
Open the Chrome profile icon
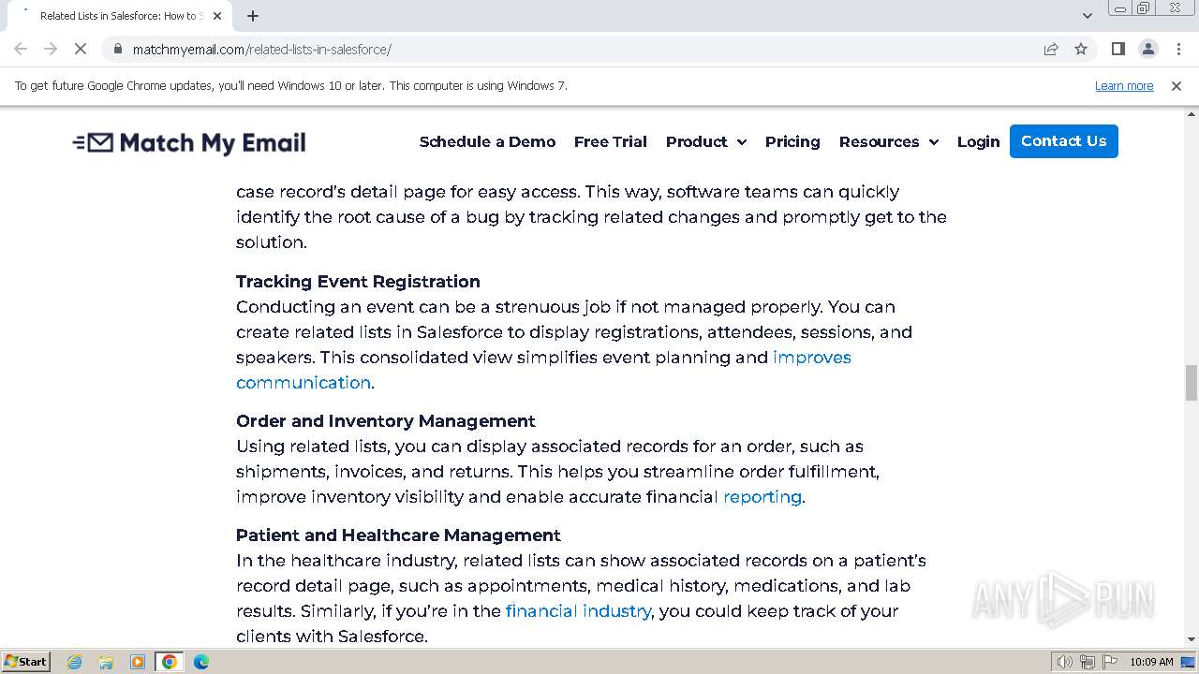tap(1147, 49)
